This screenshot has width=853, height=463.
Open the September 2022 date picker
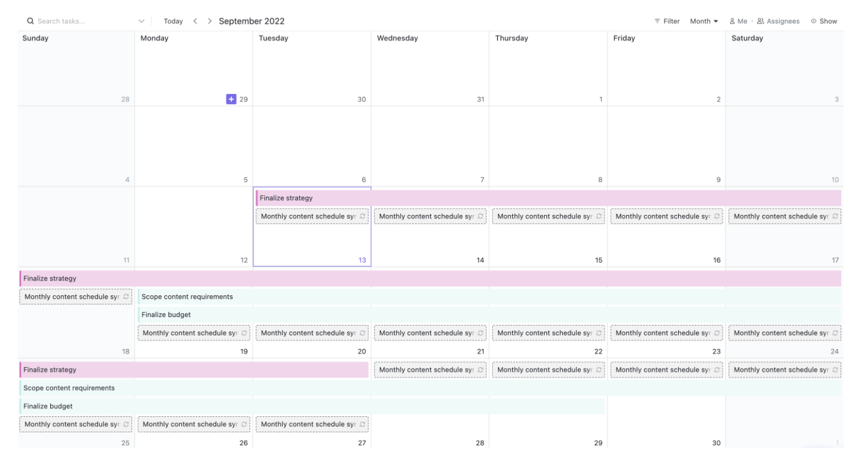[x=252, y=21]
